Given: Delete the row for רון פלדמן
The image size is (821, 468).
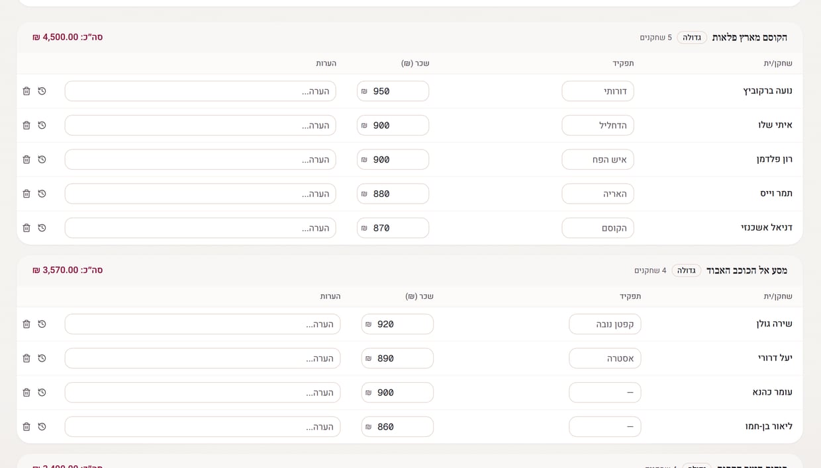Looking at the screenshot, I should (x=26, y=160).
